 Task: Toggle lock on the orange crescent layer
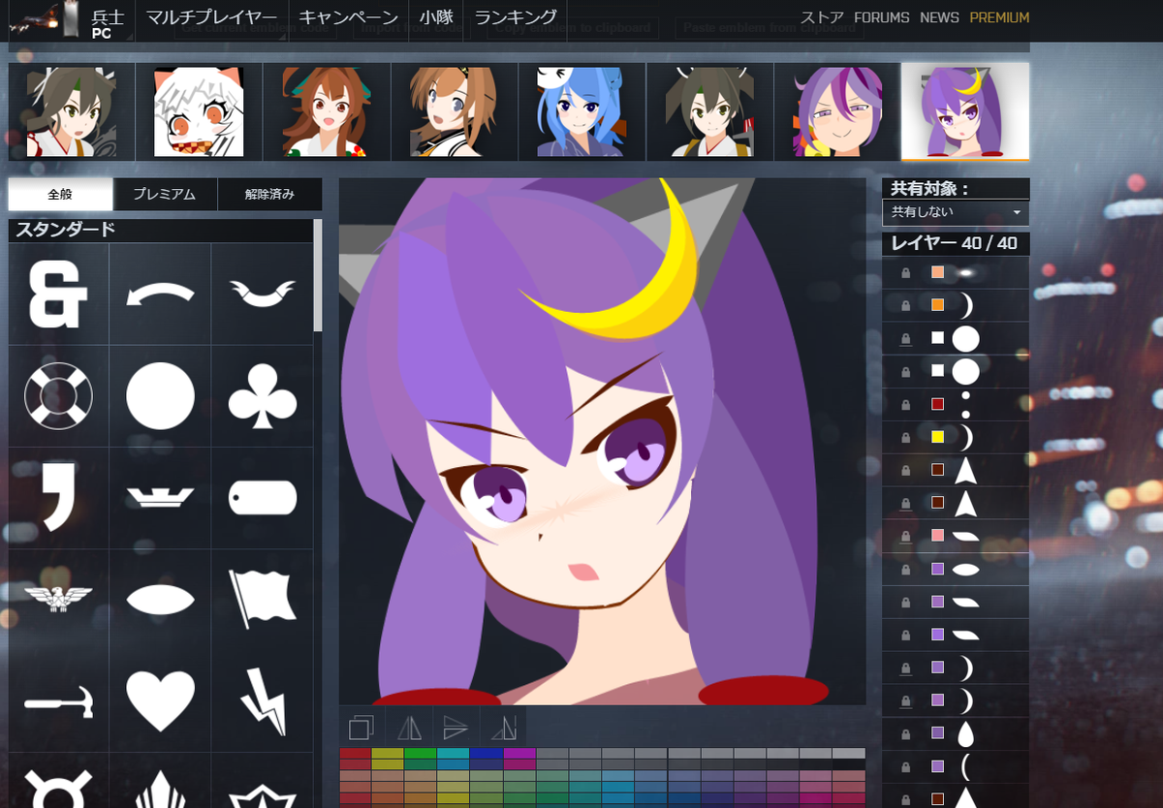(x=905, y=306)
